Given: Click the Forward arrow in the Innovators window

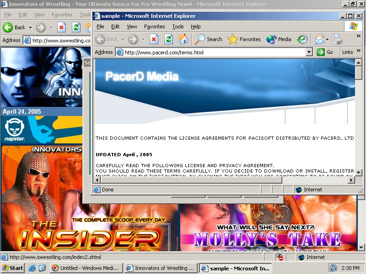Looking at the screenshot, I should coord(41,27).
